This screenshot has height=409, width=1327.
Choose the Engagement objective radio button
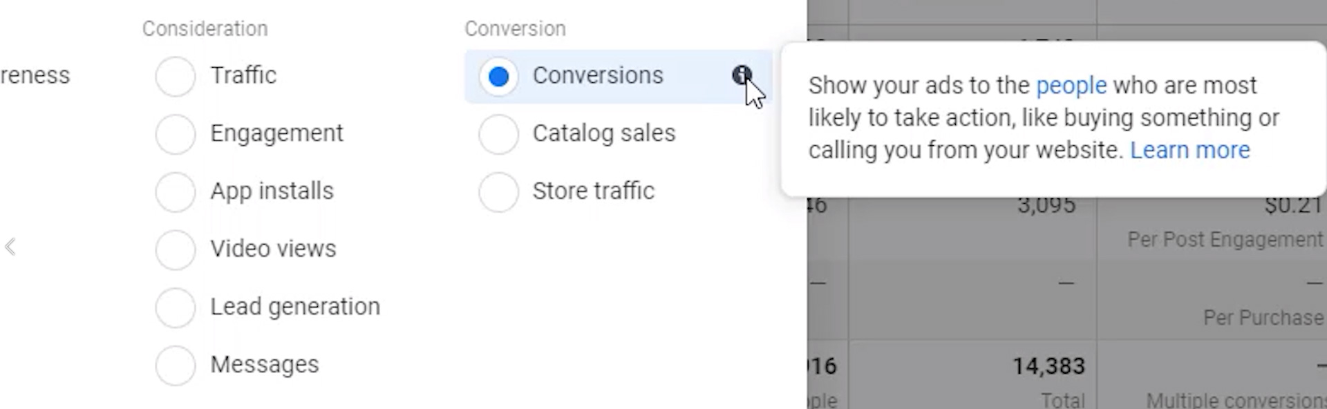tap(176, 134)
